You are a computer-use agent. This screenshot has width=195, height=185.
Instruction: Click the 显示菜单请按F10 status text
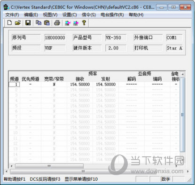[x=81, y=179]
